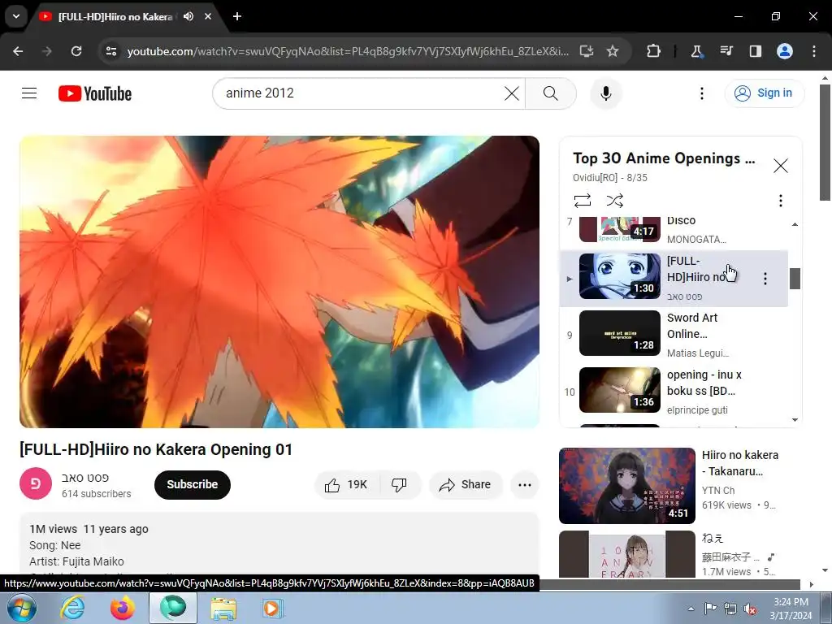Open volume tray icon

750,609
